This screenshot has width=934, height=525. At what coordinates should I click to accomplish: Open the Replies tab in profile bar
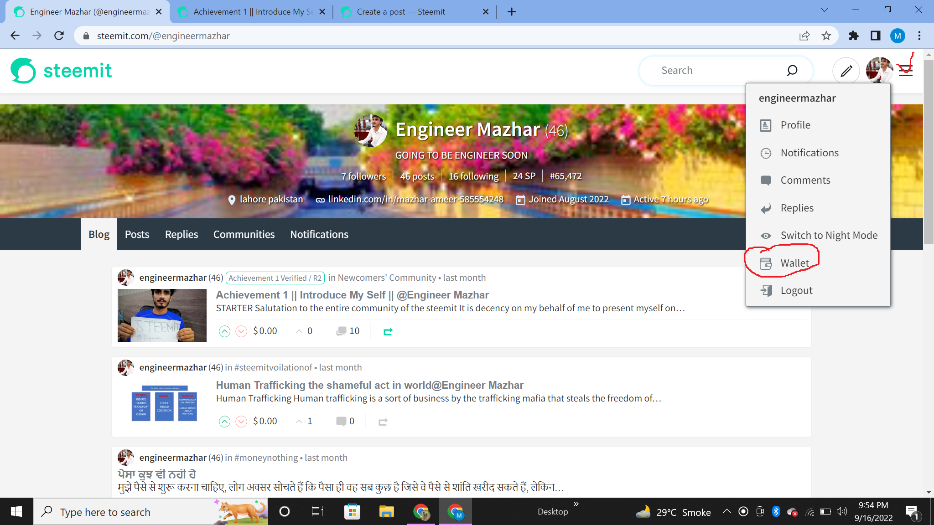click(182, 234)
